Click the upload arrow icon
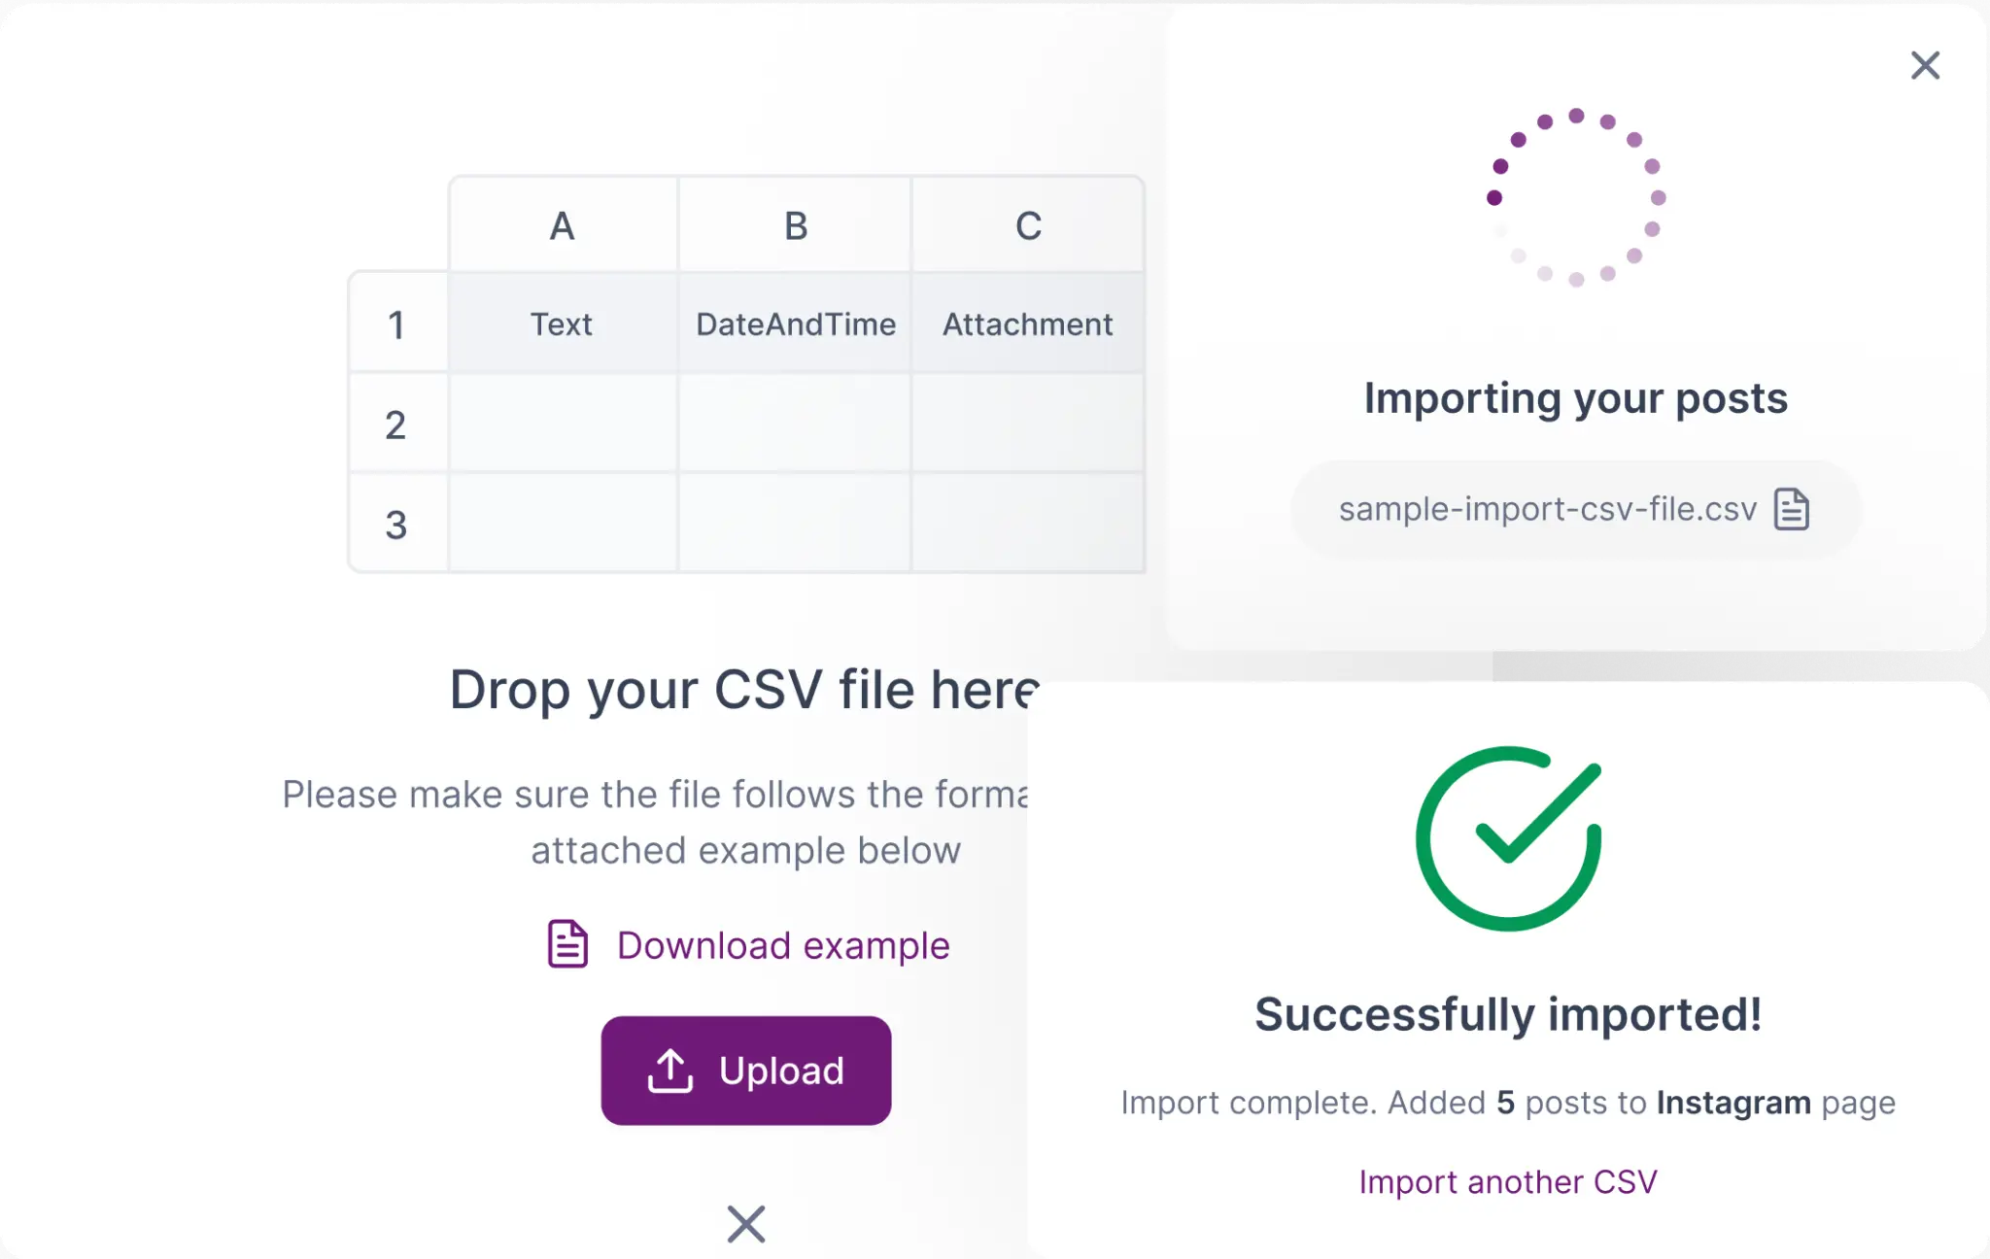 point(670,1071)
